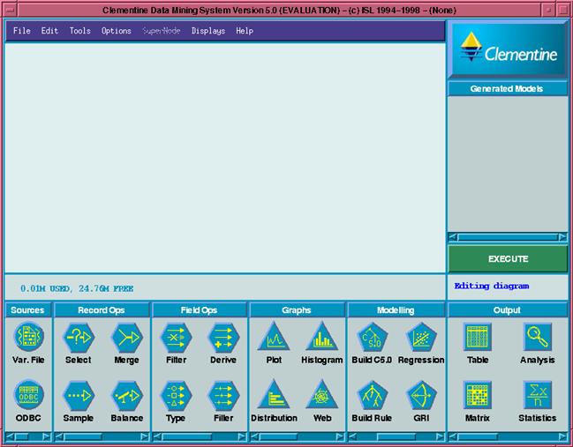Open the Options menu
Image resolution: width=573 pixels, height=447 pixels.
(x=117, y=31)
